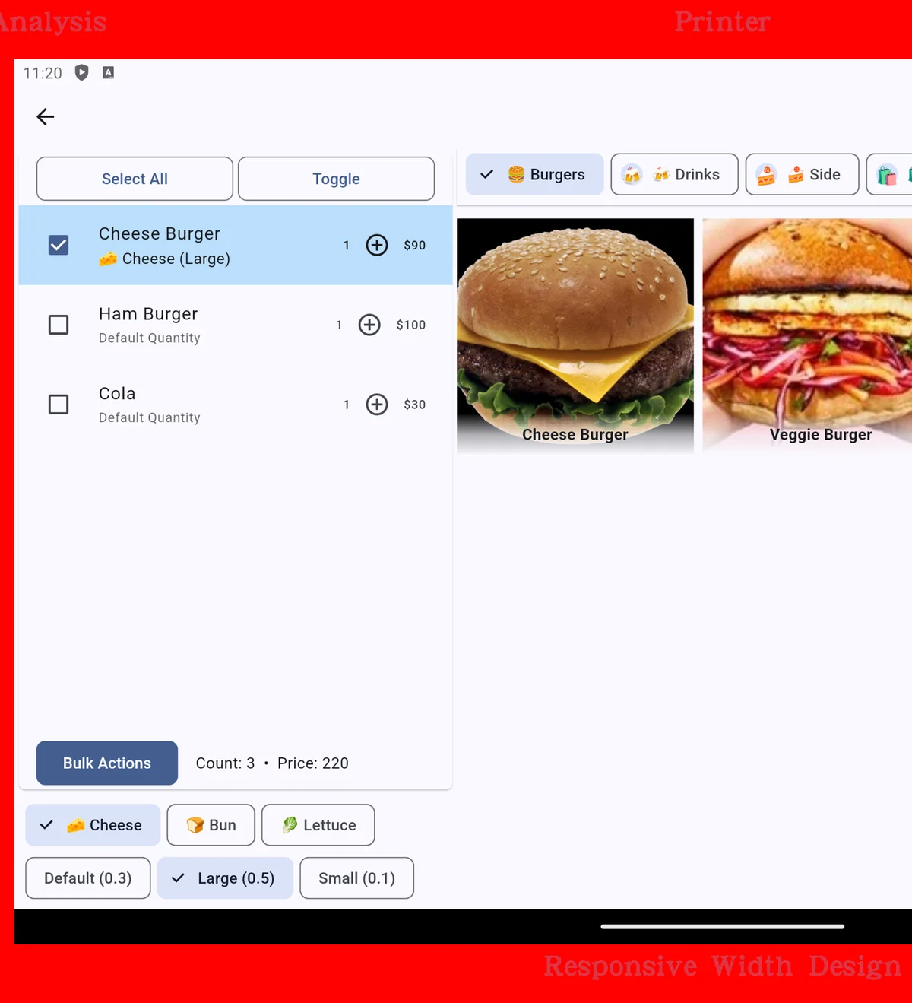Check the Cola checkbox
This screenshot has height=1003, width=912.
tap(59, 405)
